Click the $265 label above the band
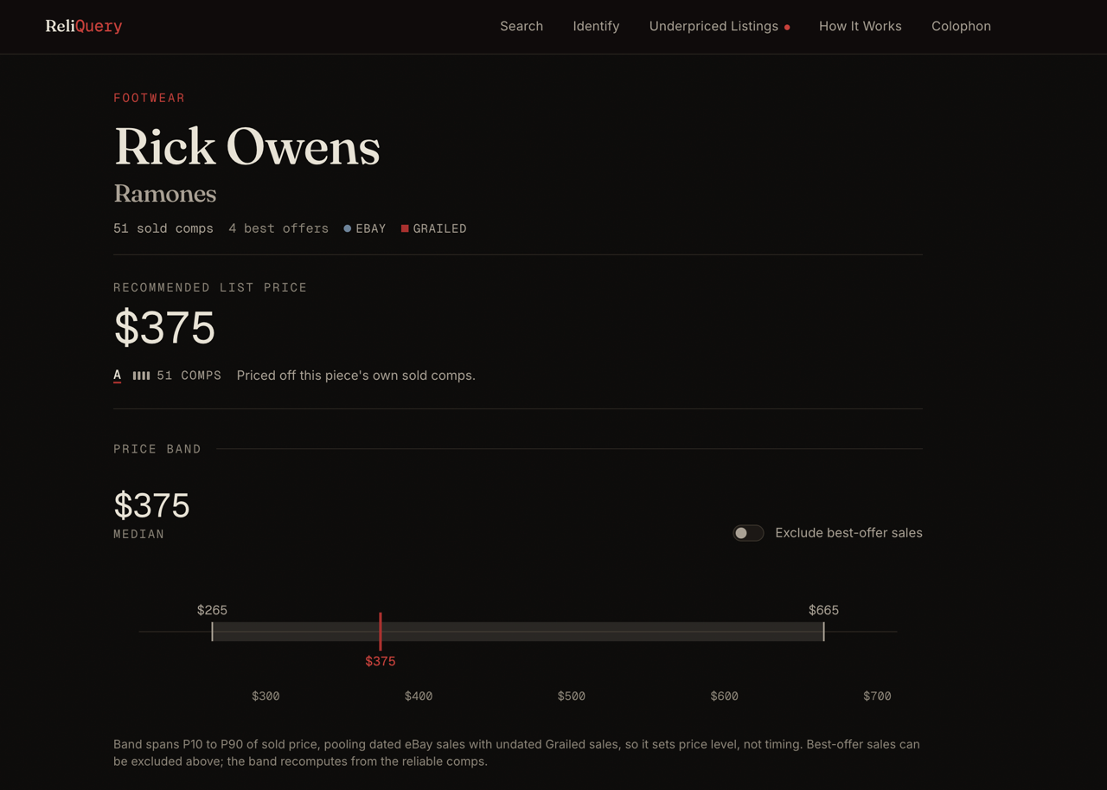The height and width of the screenshot is (790, 1107). [212, 610]
